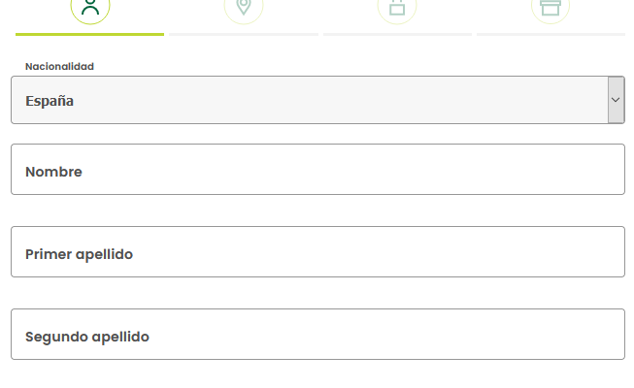Image resolution: width=634 pixels, height=388 pixels.
Task: Go to the location pin step icon
Action: [x=244, y=7]
